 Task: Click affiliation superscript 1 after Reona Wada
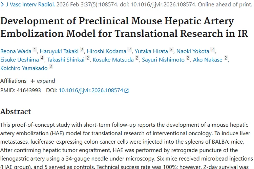coord(35,50)
